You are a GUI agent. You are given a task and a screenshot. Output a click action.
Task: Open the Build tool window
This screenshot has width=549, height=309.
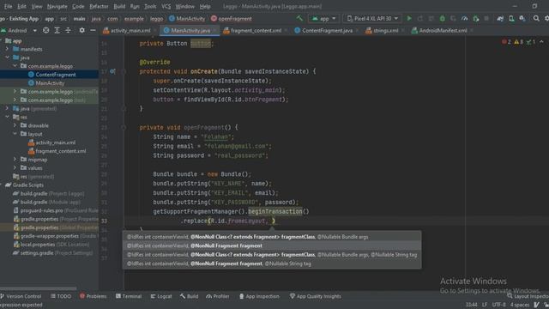(189, 296)
